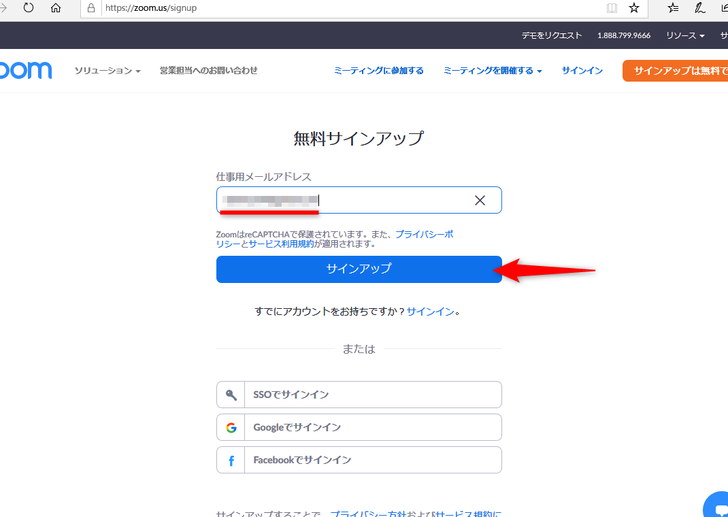Click the browser refresh icon

tap(29, 8)
